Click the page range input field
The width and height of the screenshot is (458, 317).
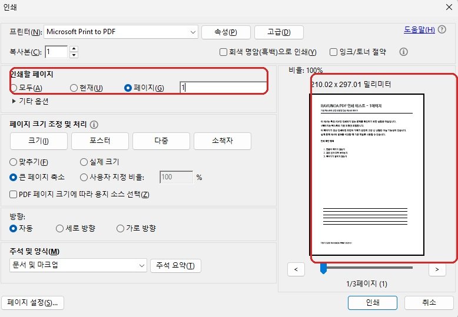click(x=223, y=87)
